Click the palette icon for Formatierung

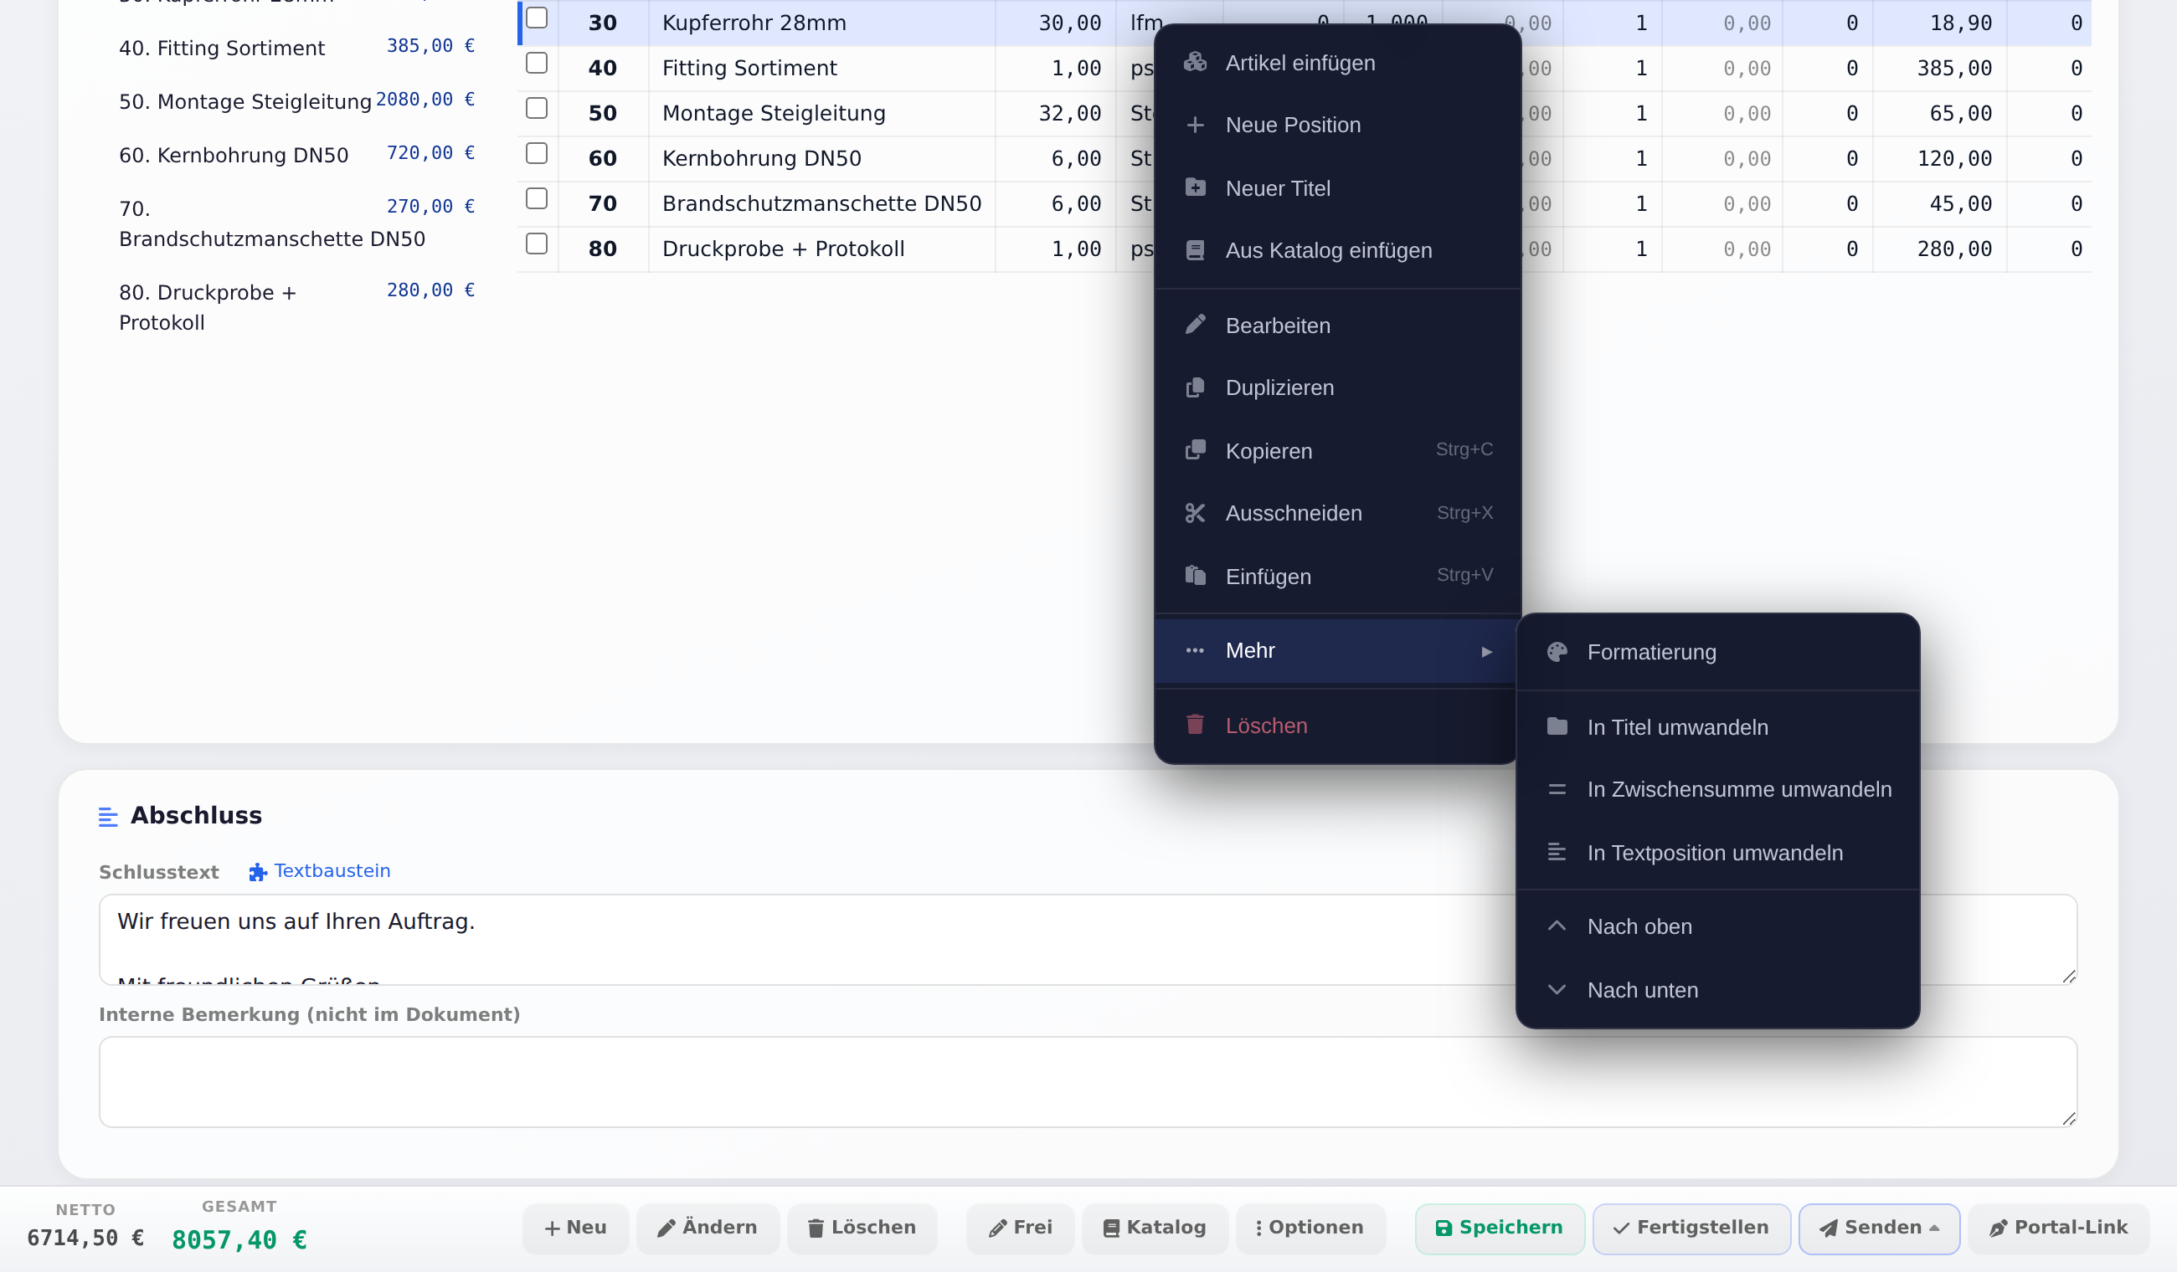pyautogui.click(x=1557, y=652)
